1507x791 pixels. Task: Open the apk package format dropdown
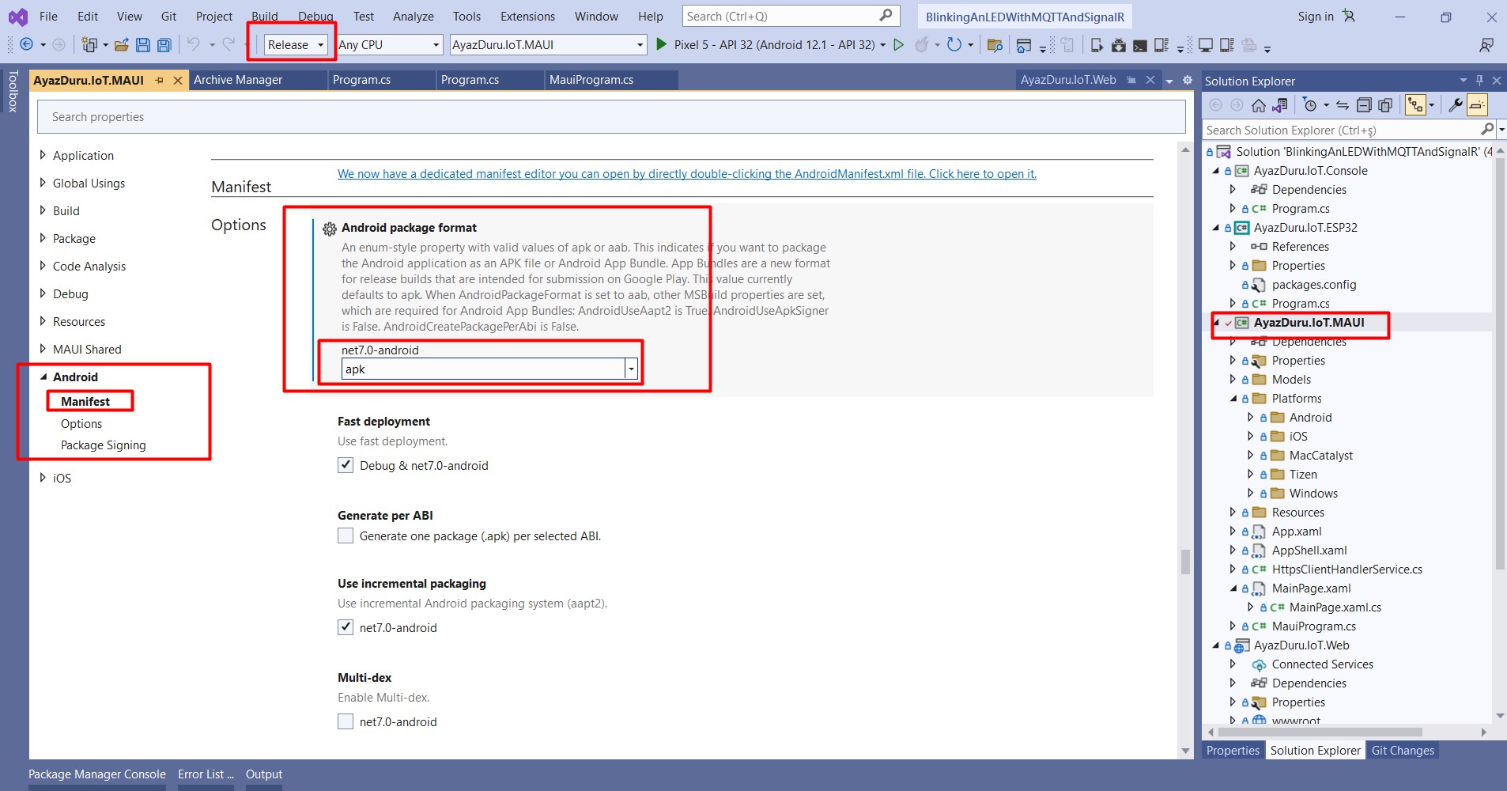pos(631,369)
